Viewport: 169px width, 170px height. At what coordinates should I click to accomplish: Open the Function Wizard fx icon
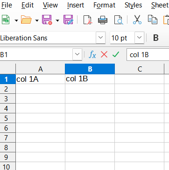pos(92,54)
